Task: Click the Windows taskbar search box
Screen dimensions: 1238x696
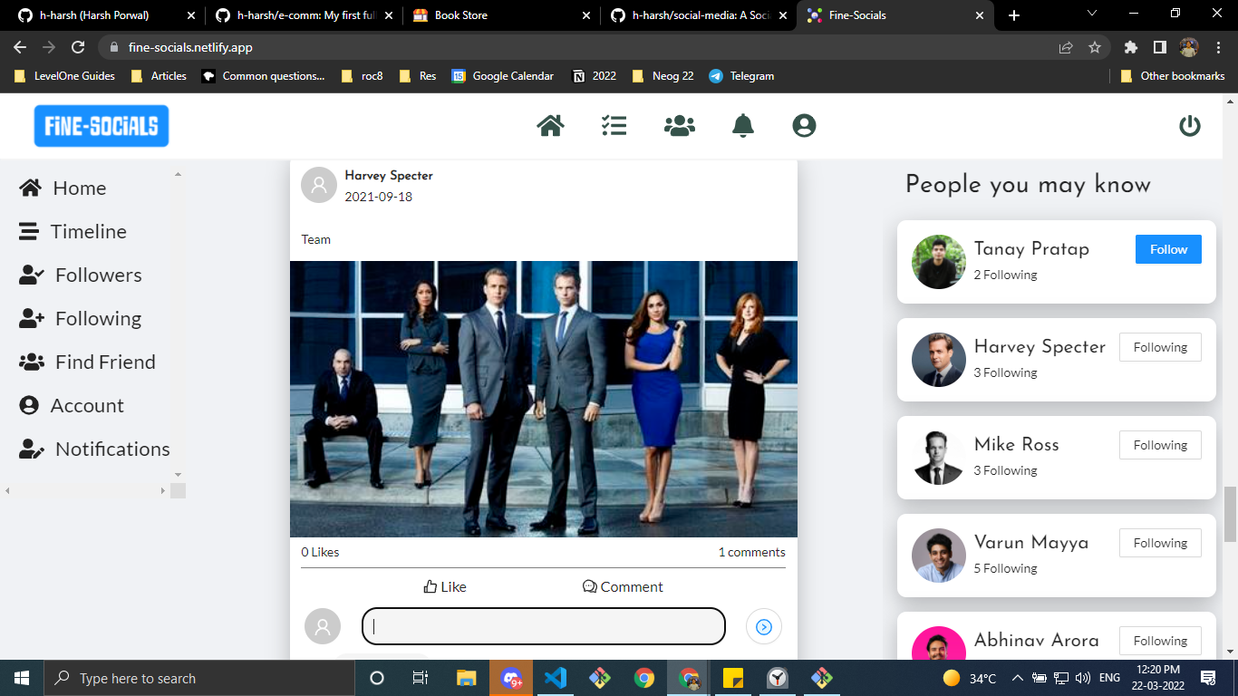Action: 199,678
